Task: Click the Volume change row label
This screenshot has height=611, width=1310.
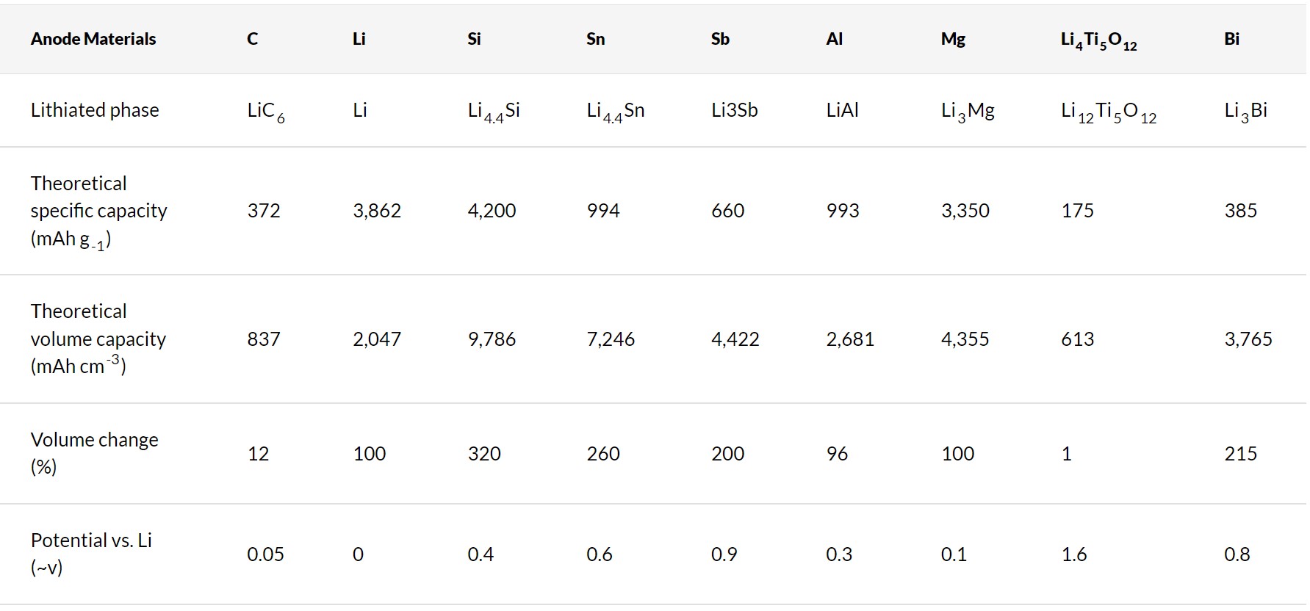Action: 95,453
